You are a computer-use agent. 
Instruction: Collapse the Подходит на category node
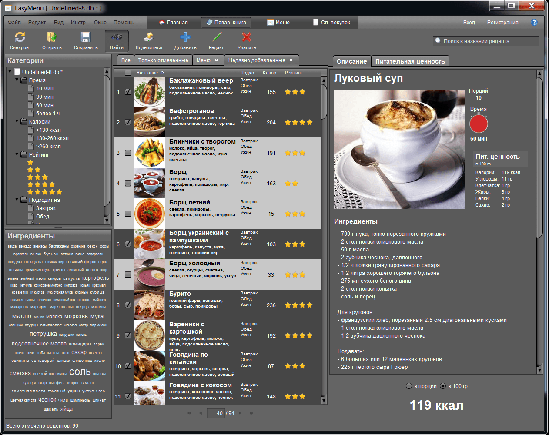tap(17, 199)
